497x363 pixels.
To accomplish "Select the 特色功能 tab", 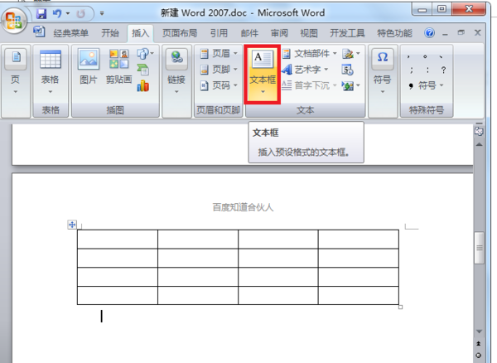I will [x=394, y=33].
